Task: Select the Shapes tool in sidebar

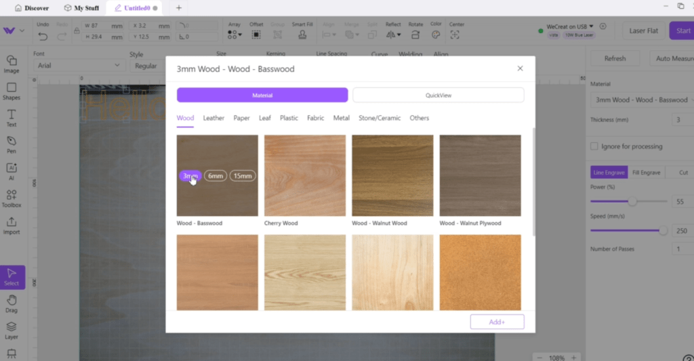Action: [12, 91]
